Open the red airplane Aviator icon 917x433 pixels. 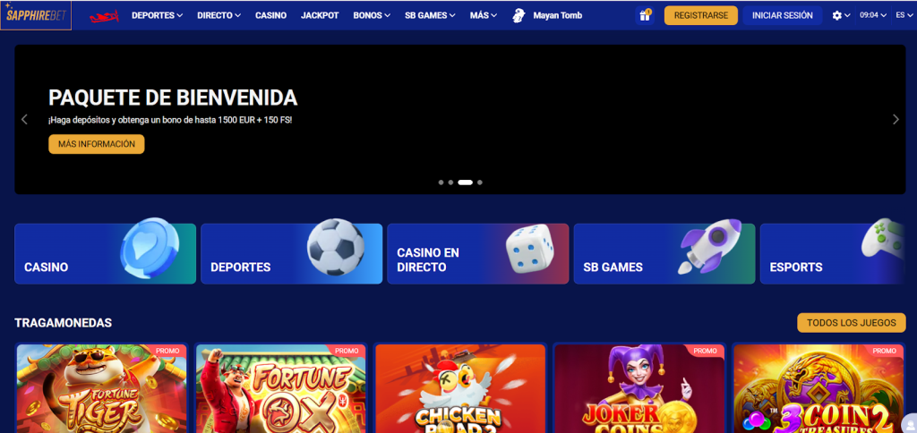click(x=104, y=16)
